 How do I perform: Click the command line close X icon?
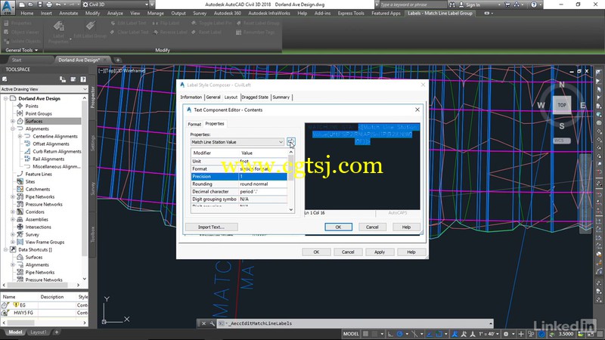pos(203,323)
